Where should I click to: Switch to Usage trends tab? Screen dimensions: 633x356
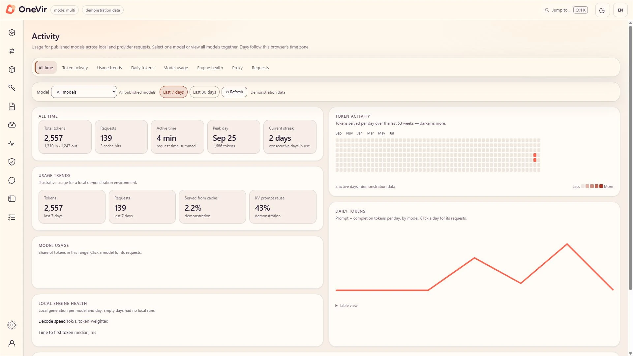coord(109,68)
